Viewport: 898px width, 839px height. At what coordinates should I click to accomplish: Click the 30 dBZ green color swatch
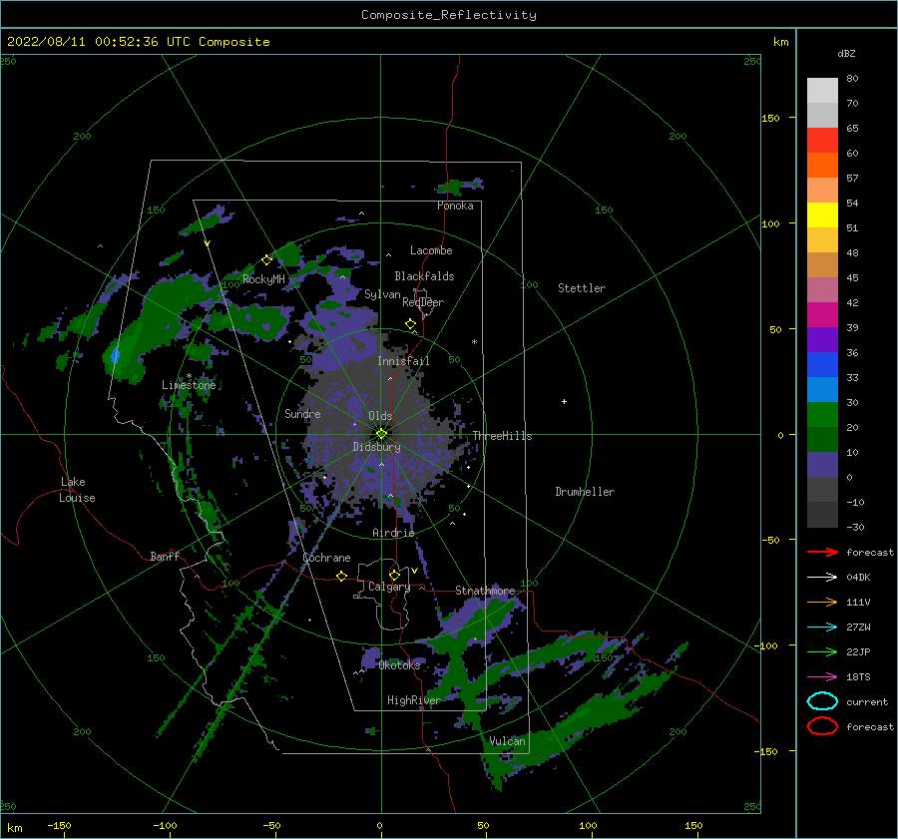pos(822,415)
